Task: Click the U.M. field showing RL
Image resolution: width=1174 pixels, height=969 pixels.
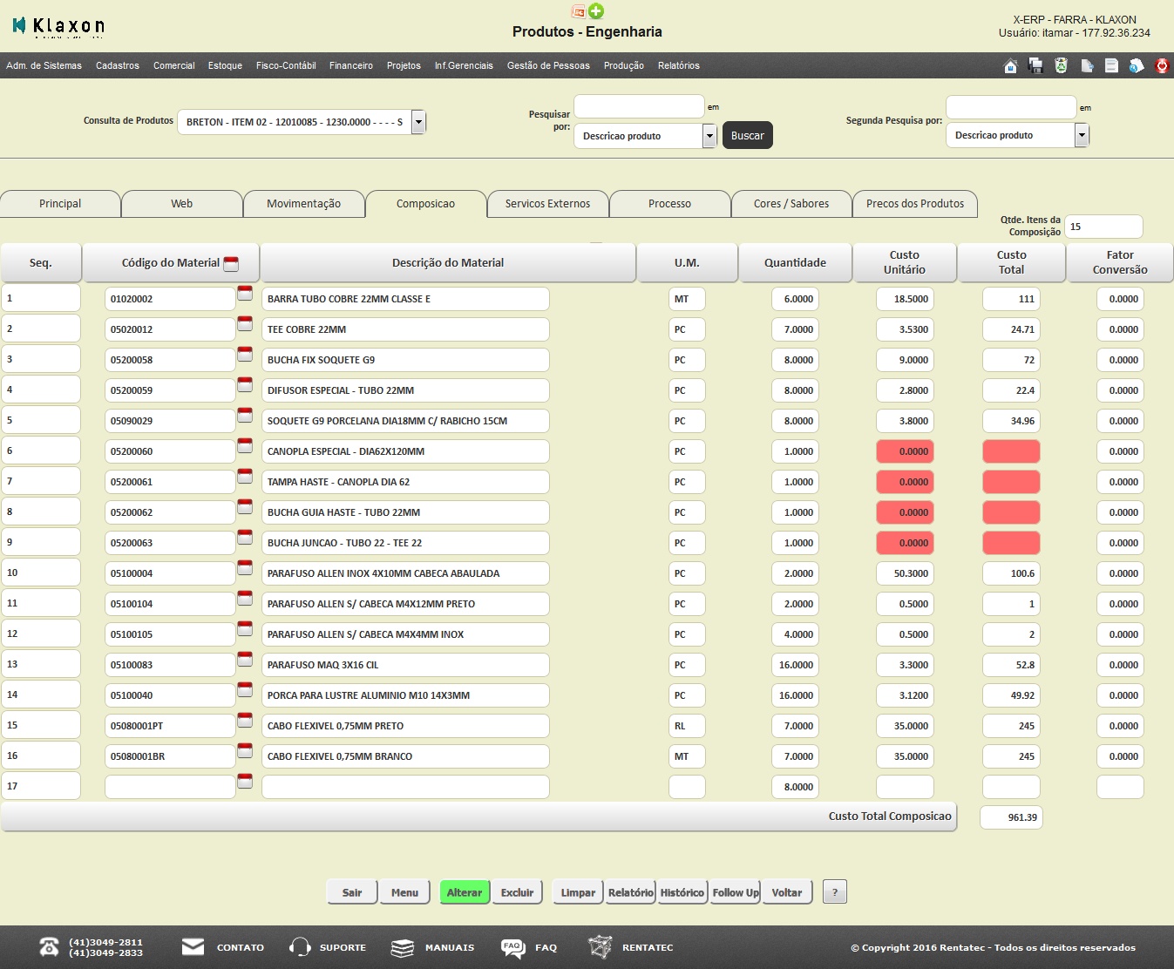Action: pos(687,726)
